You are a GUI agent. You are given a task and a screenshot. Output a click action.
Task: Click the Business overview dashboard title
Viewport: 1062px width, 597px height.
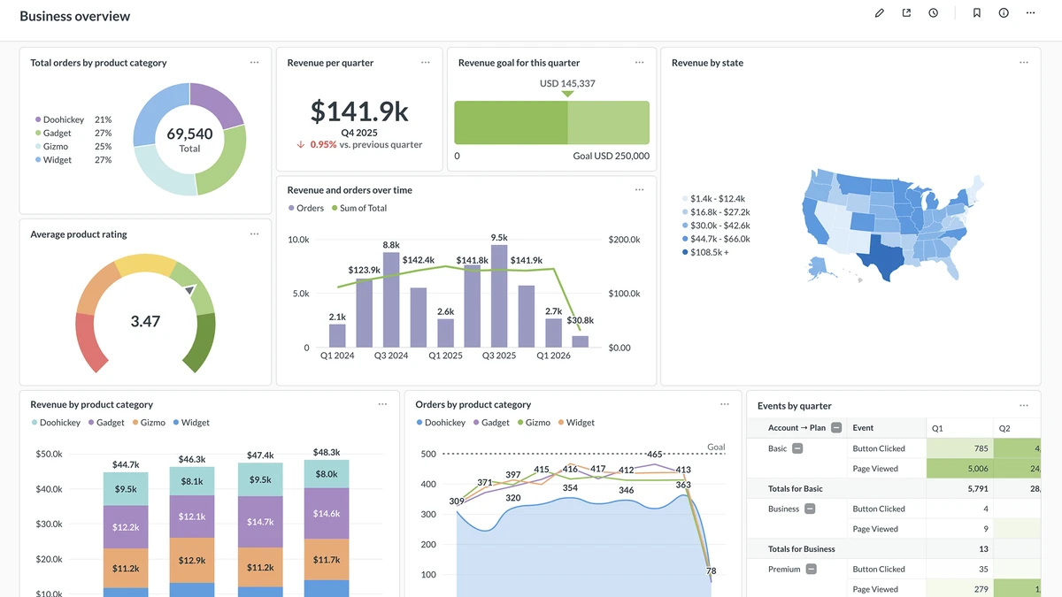75,16
